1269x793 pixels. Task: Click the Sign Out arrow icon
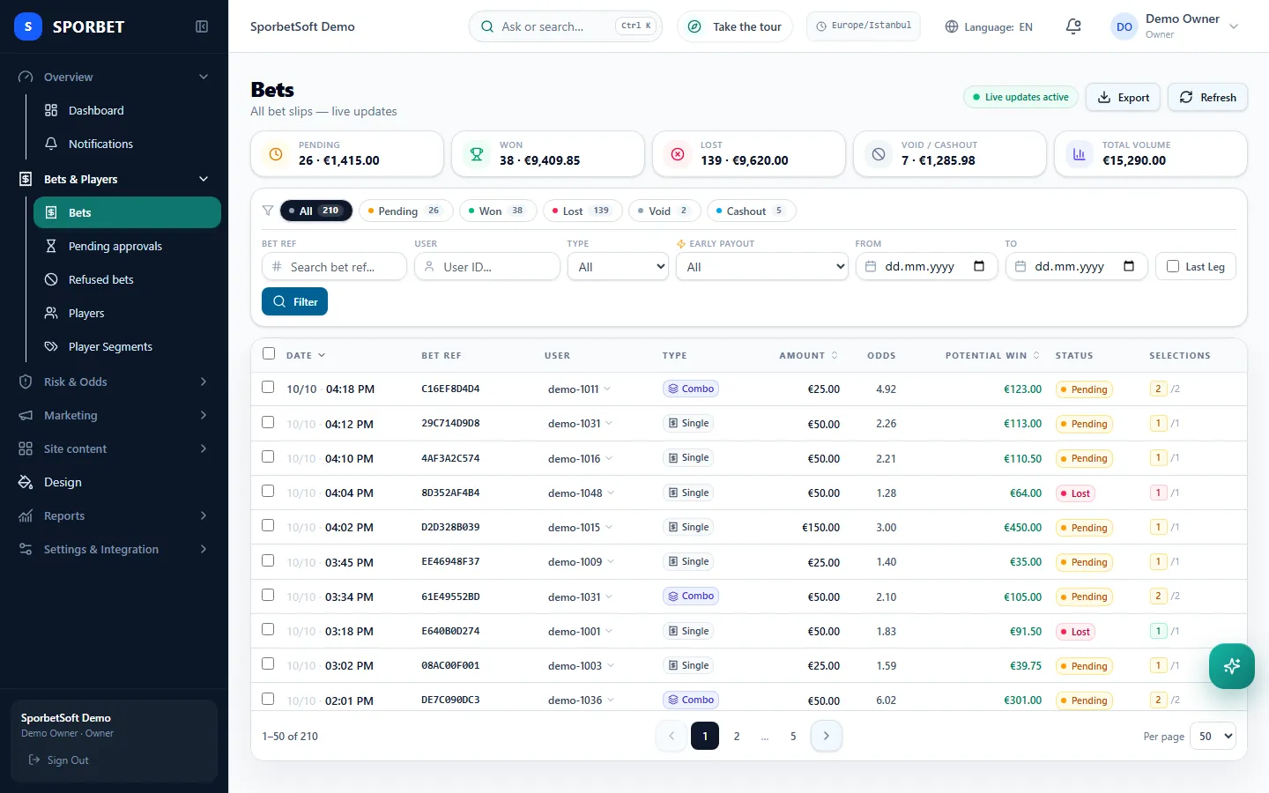pos(34,760)
